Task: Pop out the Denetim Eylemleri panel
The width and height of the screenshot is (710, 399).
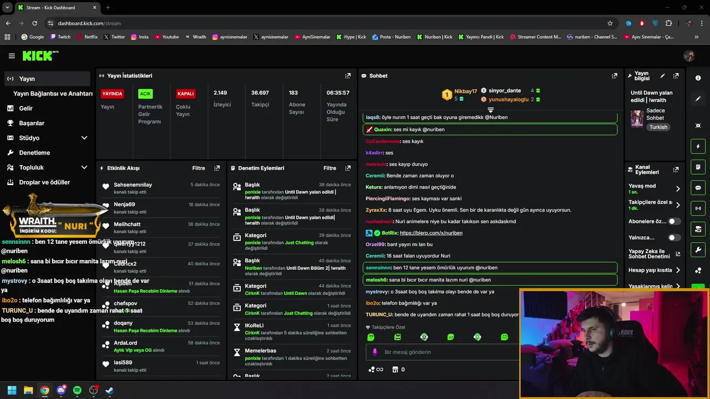Action: [348, 168]
